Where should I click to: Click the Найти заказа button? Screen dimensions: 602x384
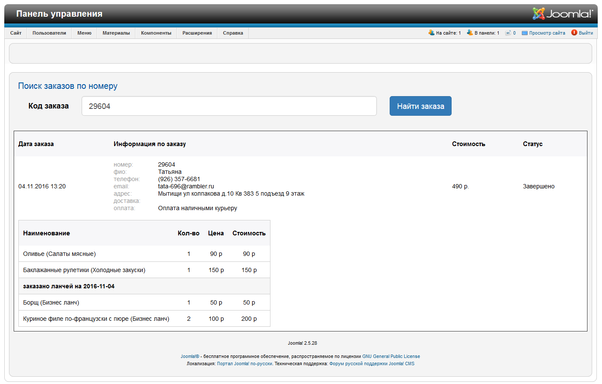[x=420, y=106]
